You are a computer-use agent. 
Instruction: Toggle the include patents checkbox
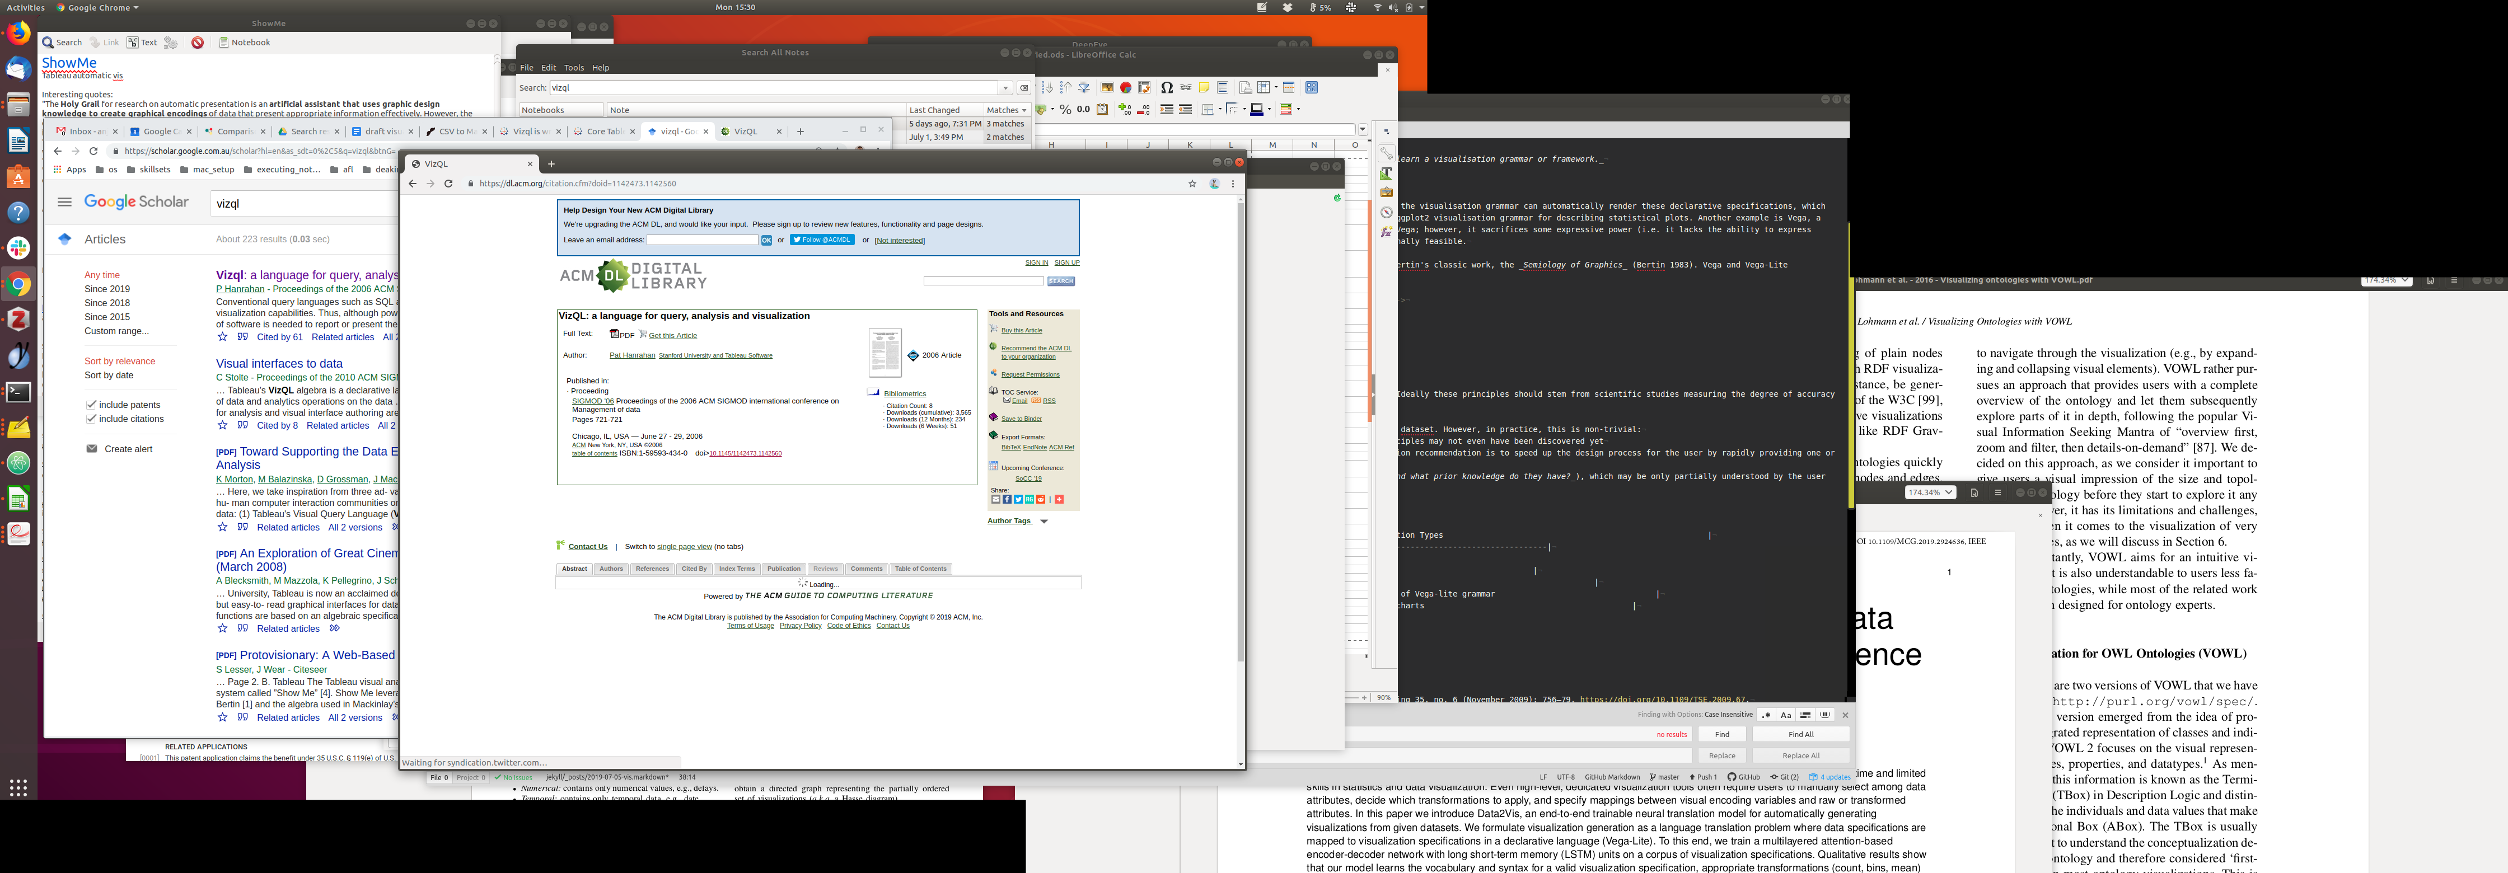click(x=91, y=405)
